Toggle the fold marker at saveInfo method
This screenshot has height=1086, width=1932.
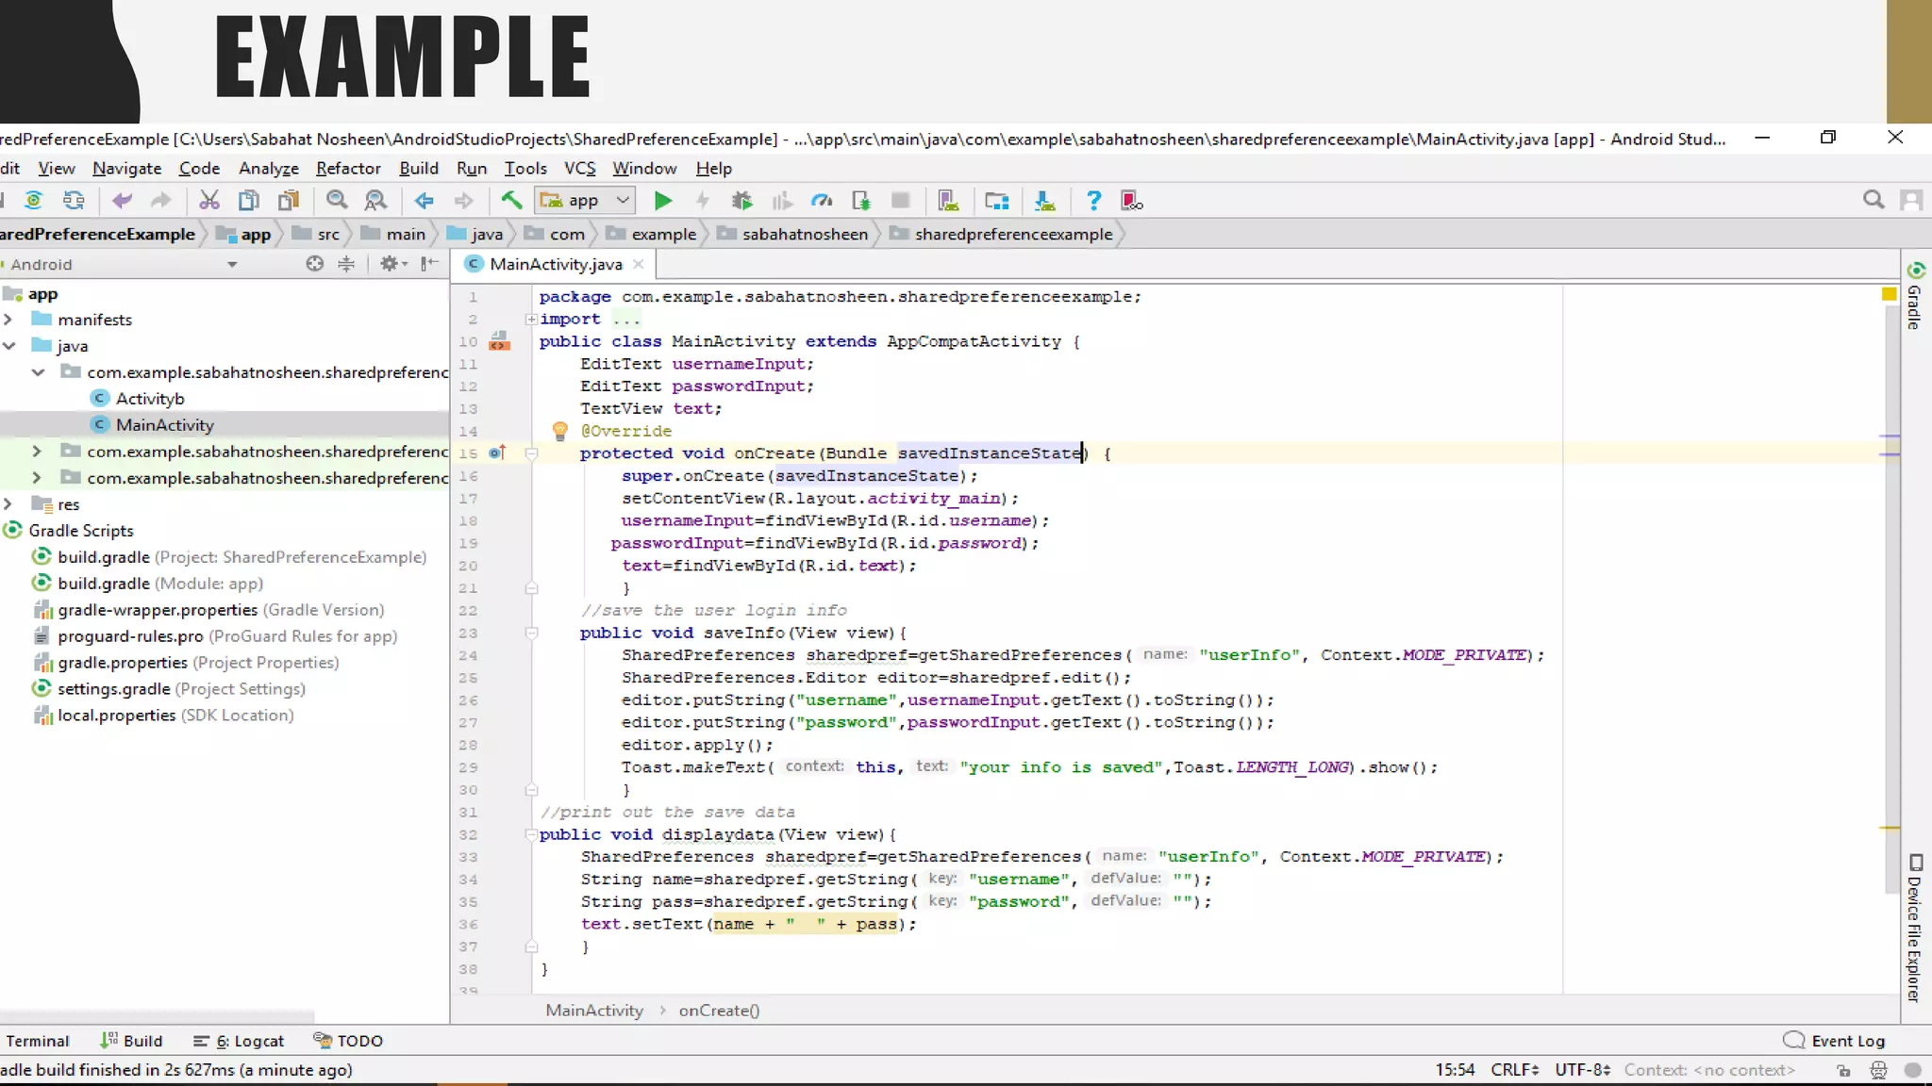coord(531,633)
